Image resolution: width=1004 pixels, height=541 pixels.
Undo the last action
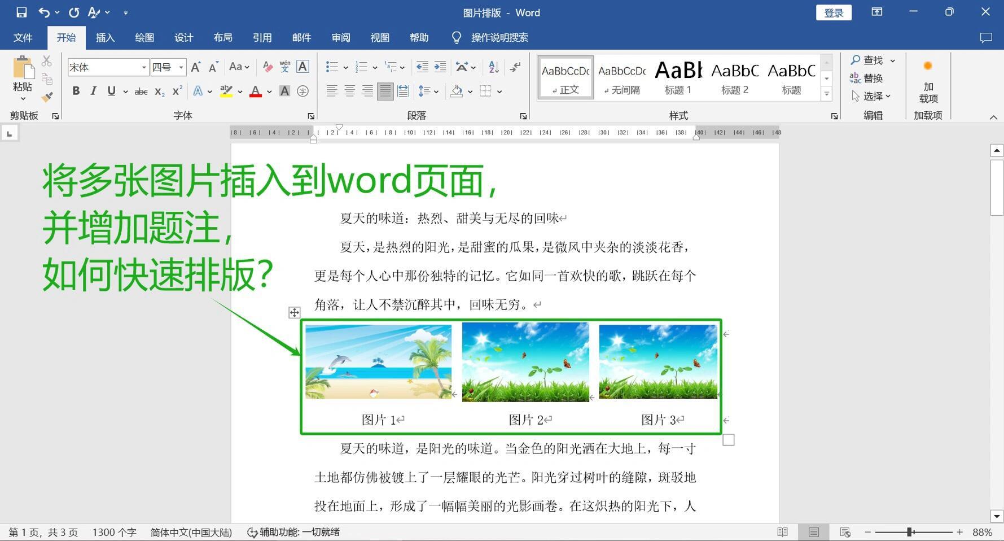pos(44,12)
